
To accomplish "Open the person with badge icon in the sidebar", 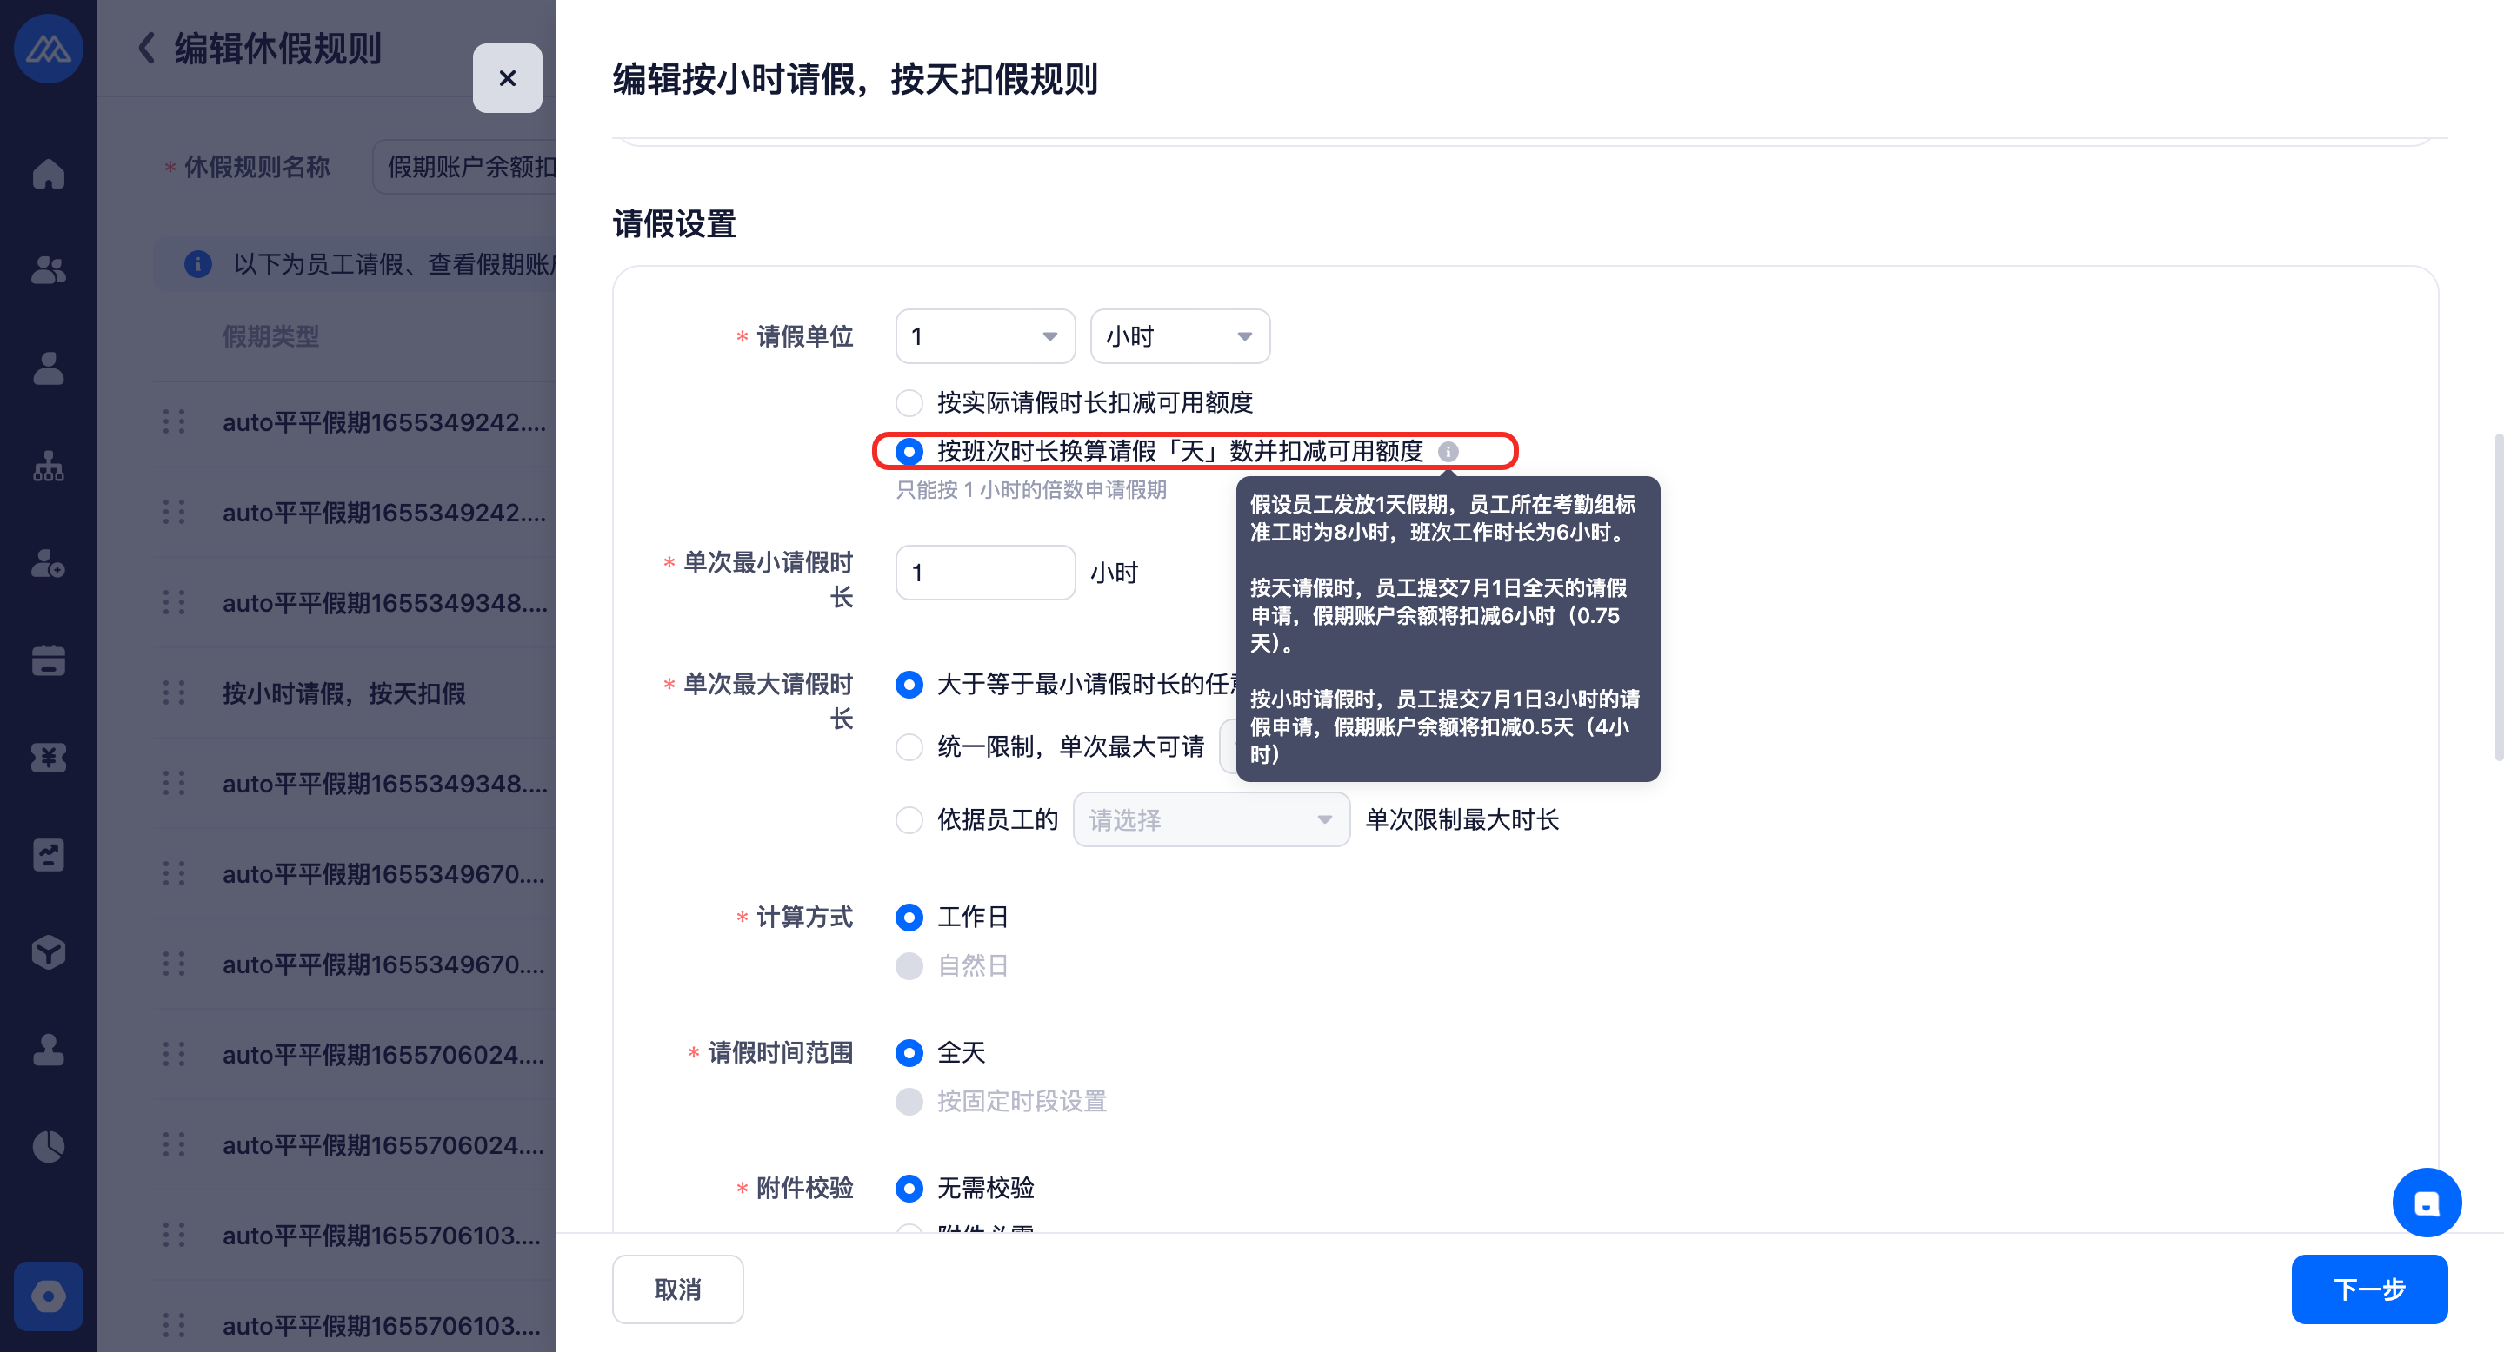I will 48,562.
